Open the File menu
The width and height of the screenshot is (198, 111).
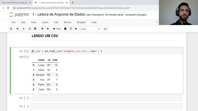pos(13,22)
